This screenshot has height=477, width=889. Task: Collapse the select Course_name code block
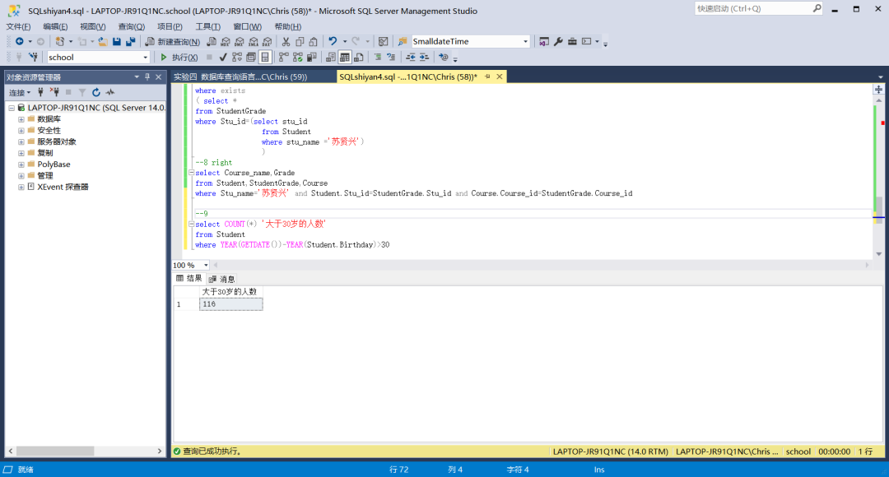[x=190, y=173]
